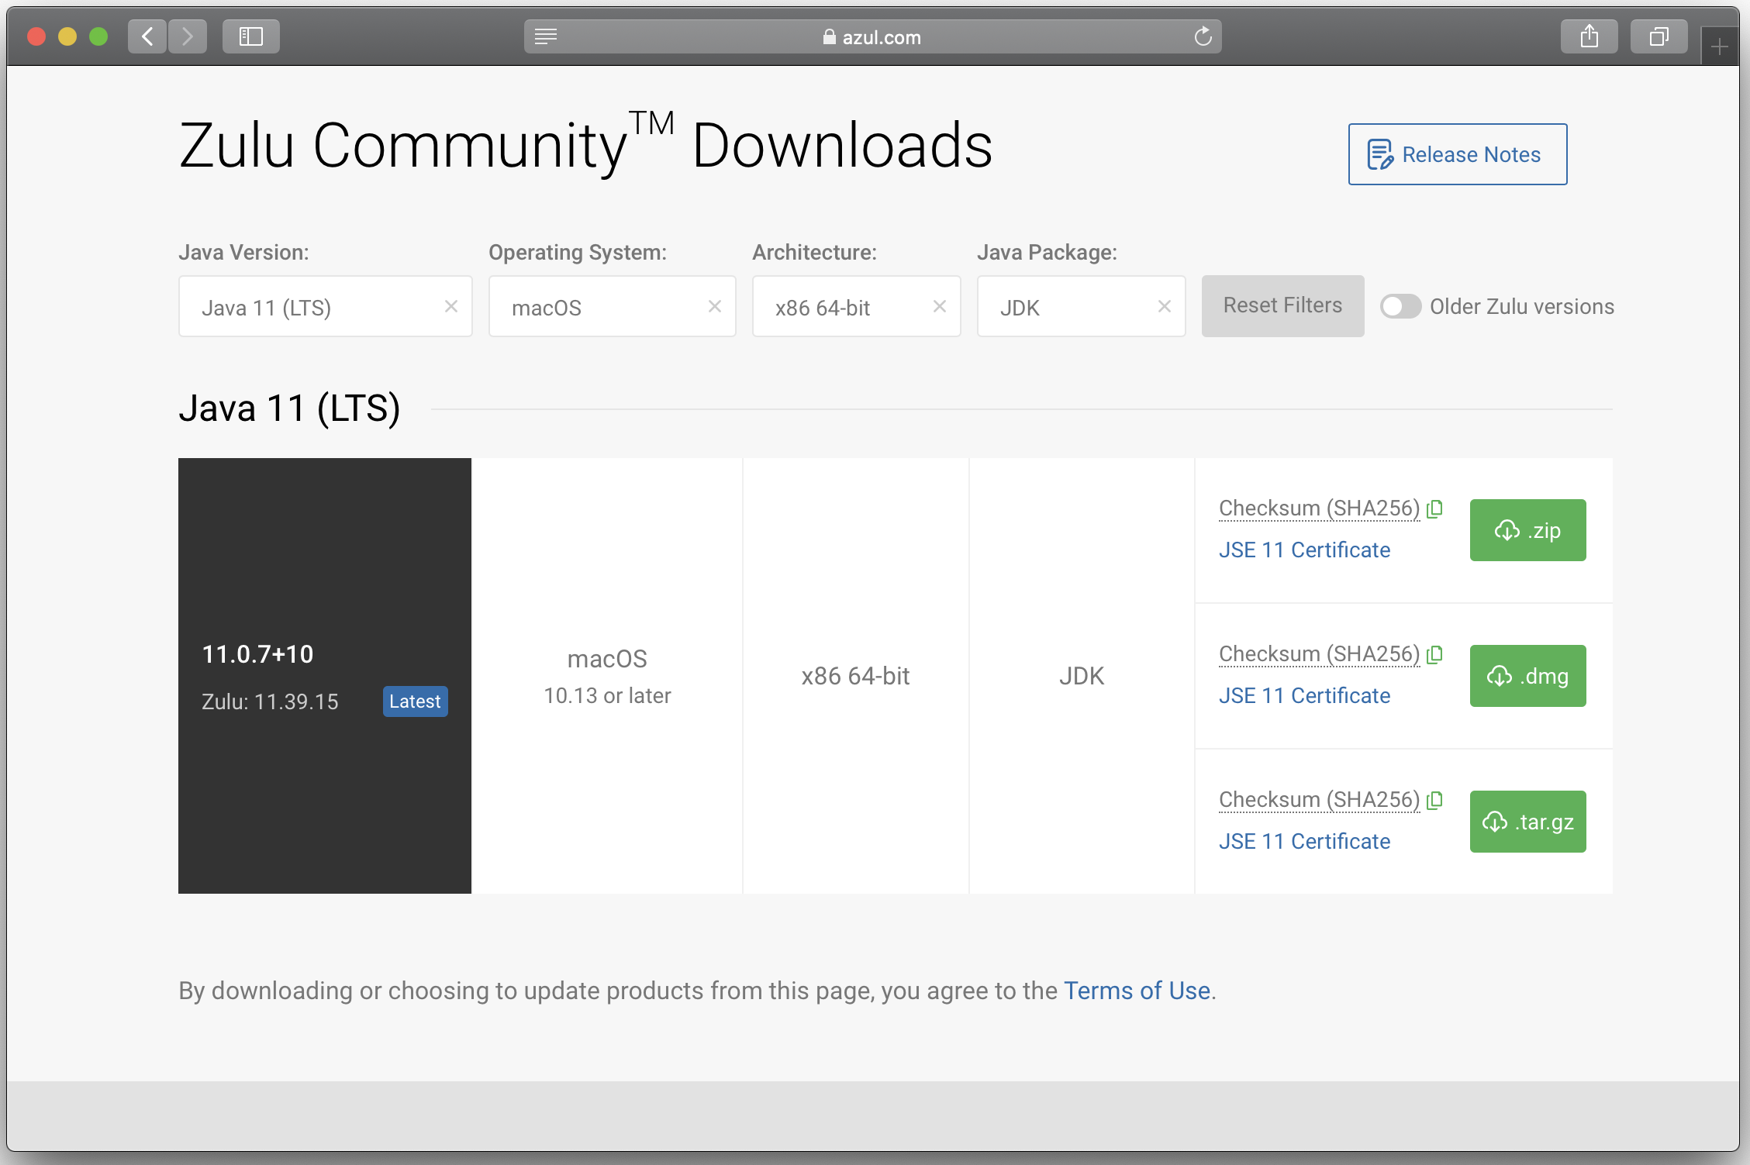Image resolution: width=1750 pixels, height=1165 pixels.
Task: Copy the SHA256 checksum for the .zip package
Action: click(1435, 508)
